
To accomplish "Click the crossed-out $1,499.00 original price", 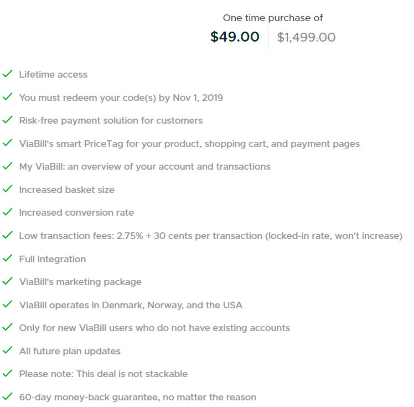I will pyautogui.click(x=306, y=37).
